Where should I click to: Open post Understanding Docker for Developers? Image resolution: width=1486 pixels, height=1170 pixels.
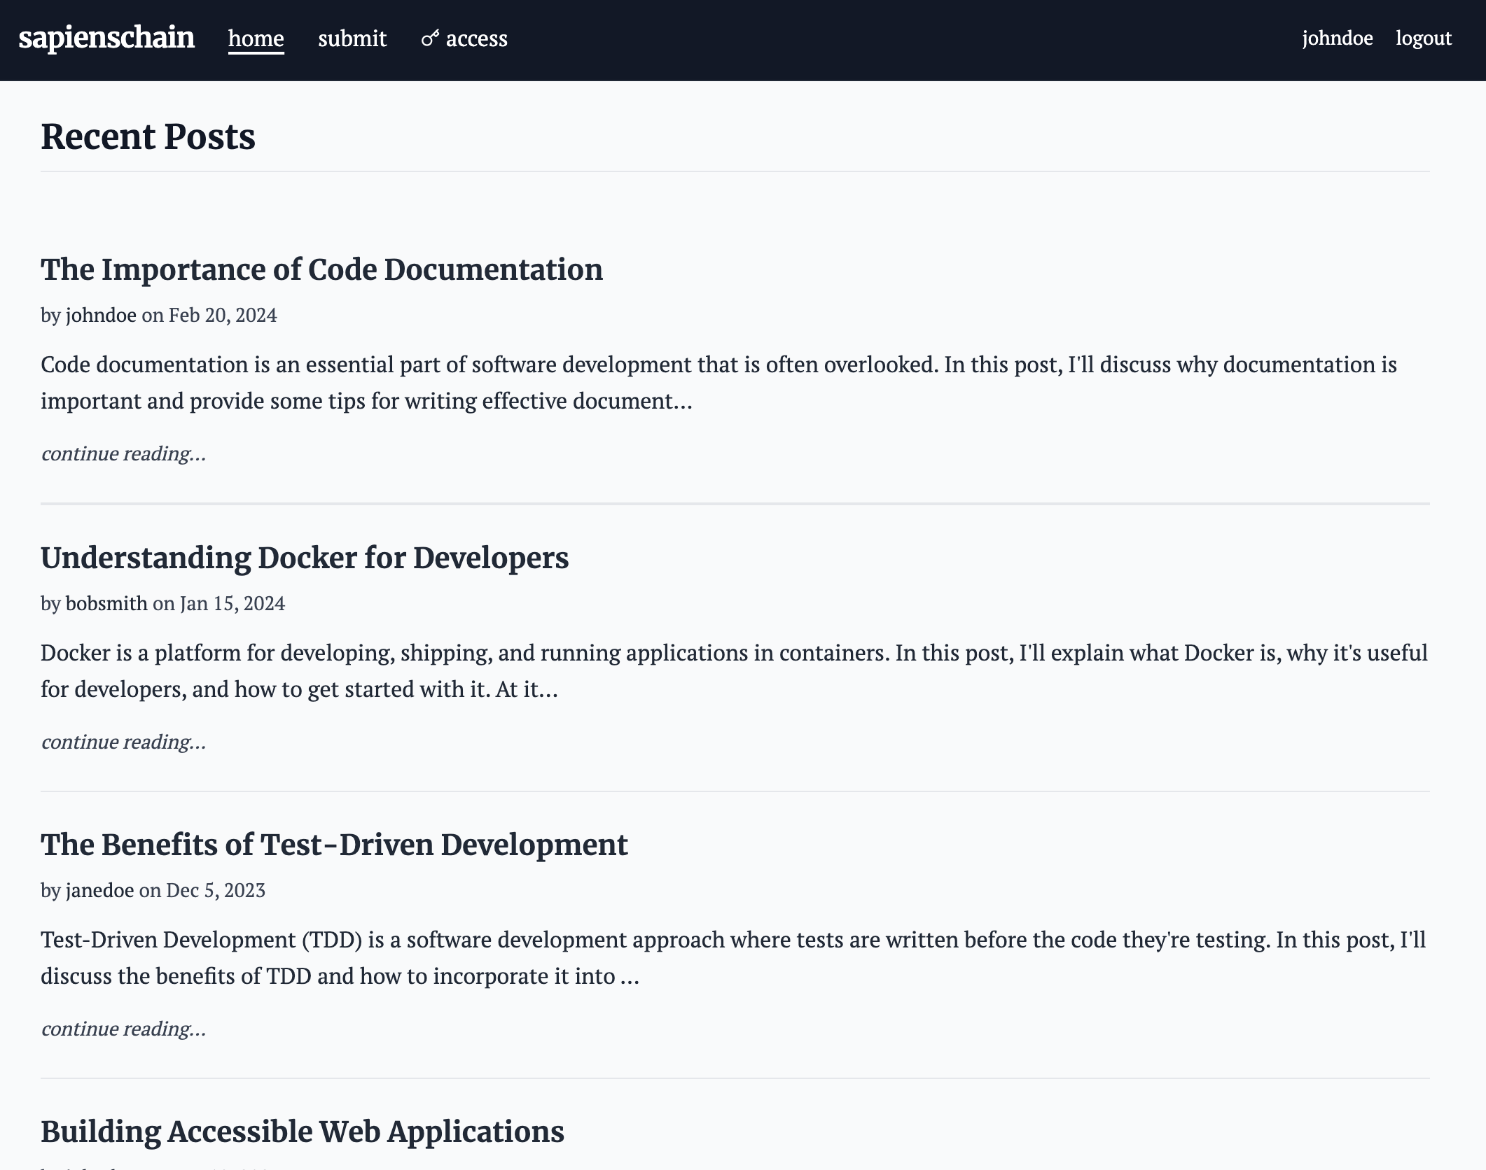(x=305, y=558)
